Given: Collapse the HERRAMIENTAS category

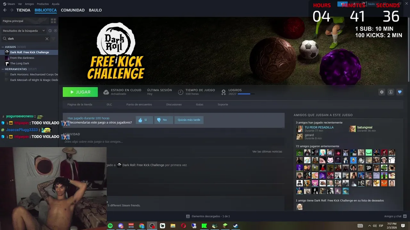Looking at the screenshot, I should click(x=3, y=69).
